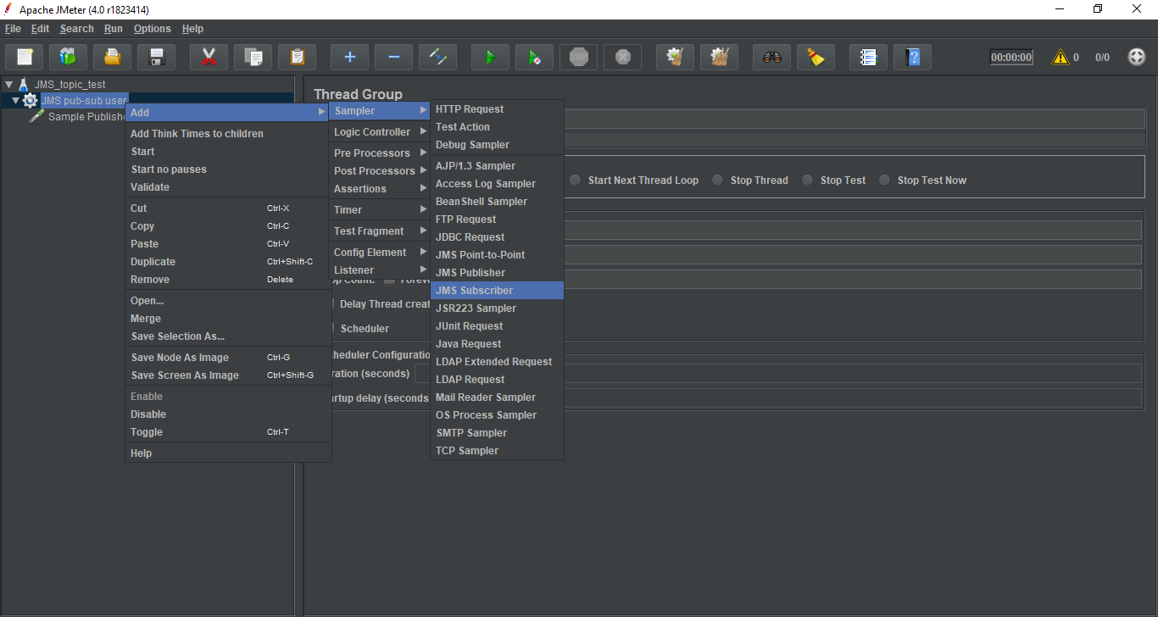Click Add Think Times to children

click(x=197, y=134)
